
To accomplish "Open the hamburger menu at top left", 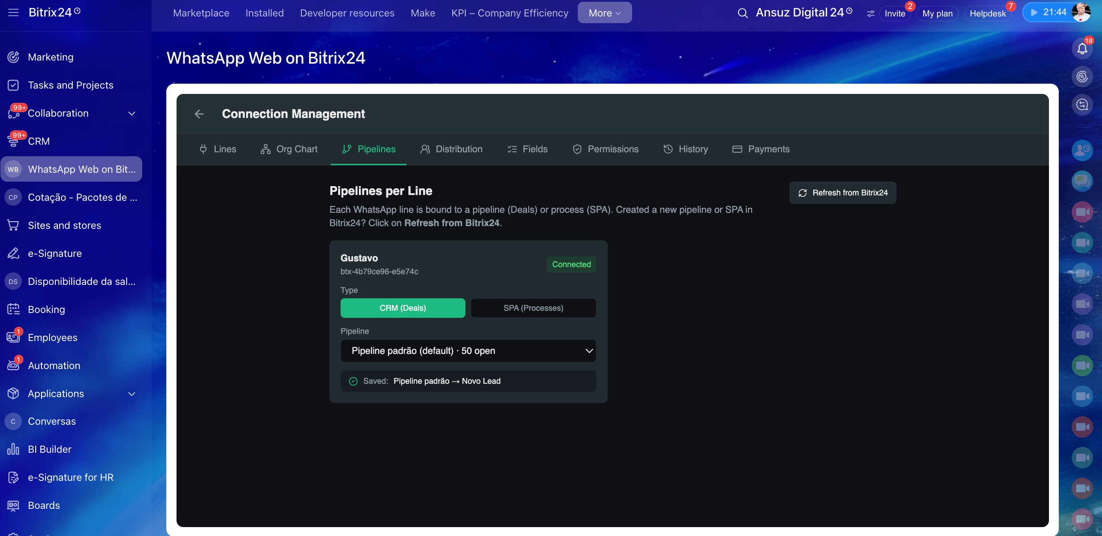I will pos(13,12).
